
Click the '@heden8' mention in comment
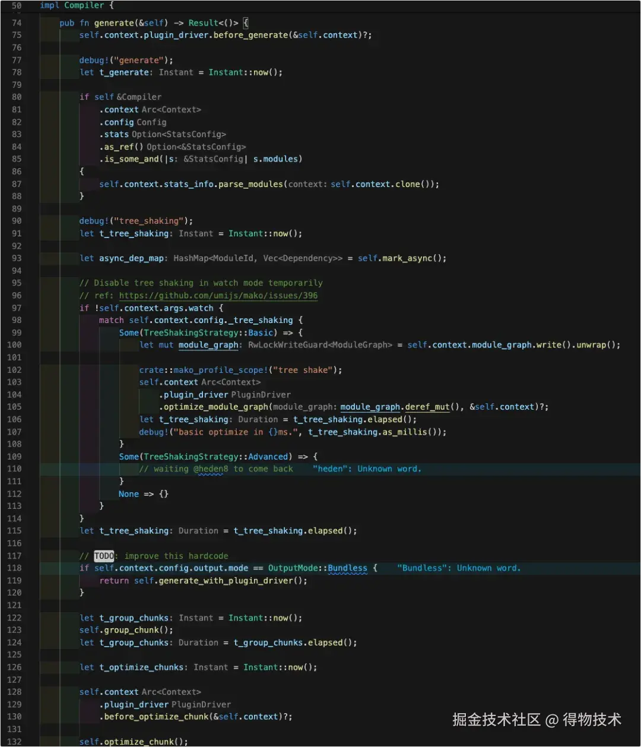tap(211, 469)
